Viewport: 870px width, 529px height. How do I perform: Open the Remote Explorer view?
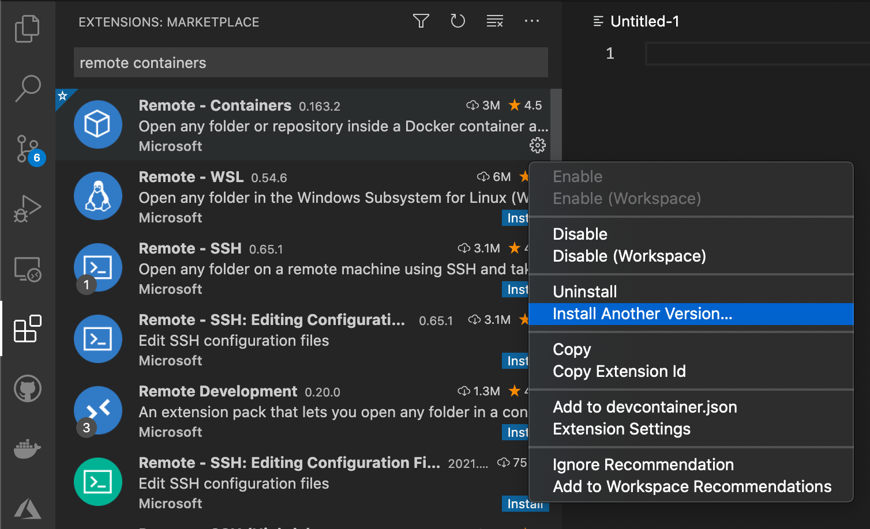click(27, 269)
